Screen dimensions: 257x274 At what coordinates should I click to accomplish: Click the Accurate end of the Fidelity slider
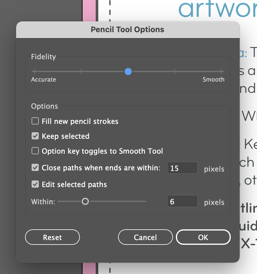[x=34, y=71]
